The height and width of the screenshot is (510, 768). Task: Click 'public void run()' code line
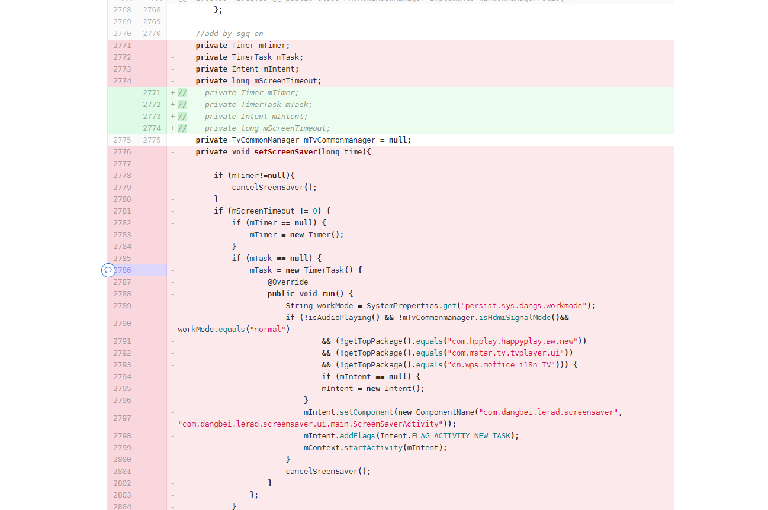tap(310, 294)
